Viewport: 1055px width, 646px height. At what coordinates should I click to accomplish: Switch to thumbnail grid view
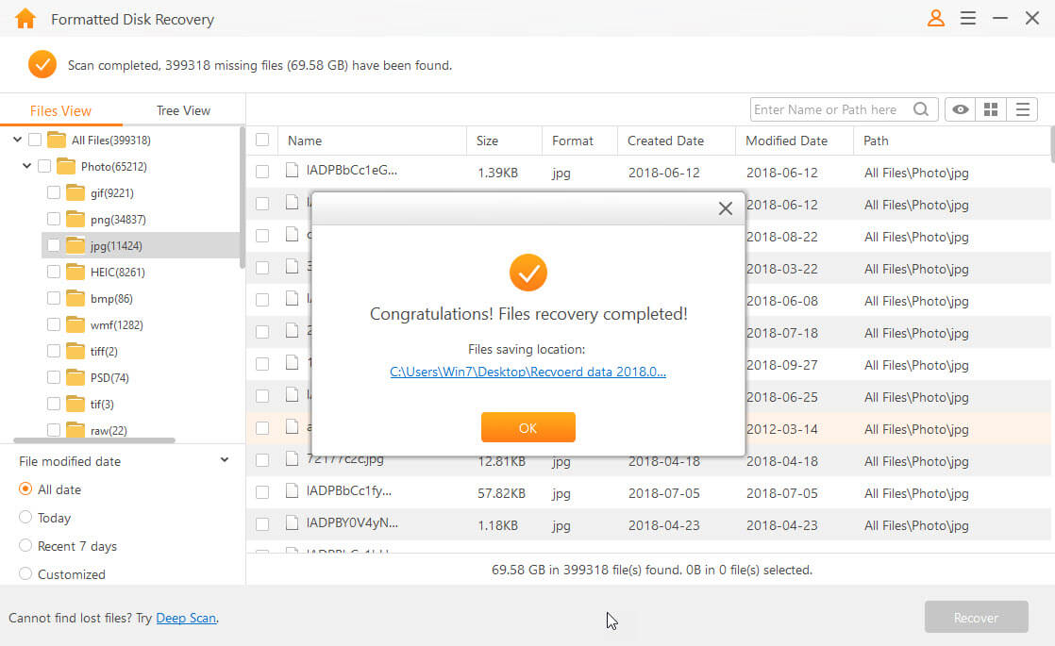coord(991,109)
